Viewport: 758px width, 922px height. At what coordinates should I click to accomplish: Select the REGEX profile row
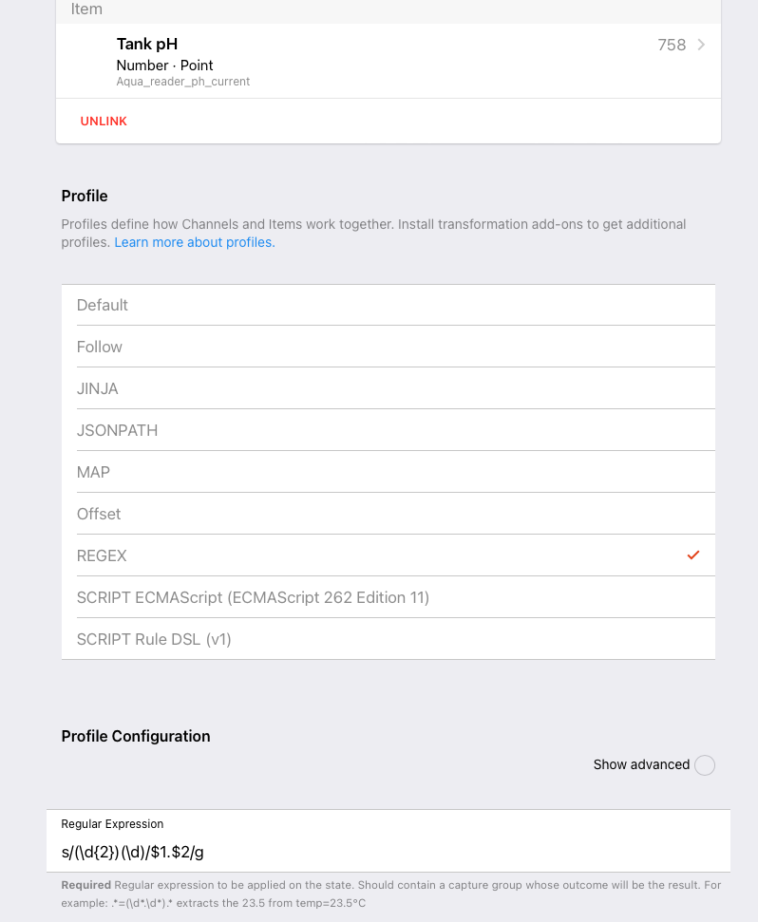click(102, 555)
